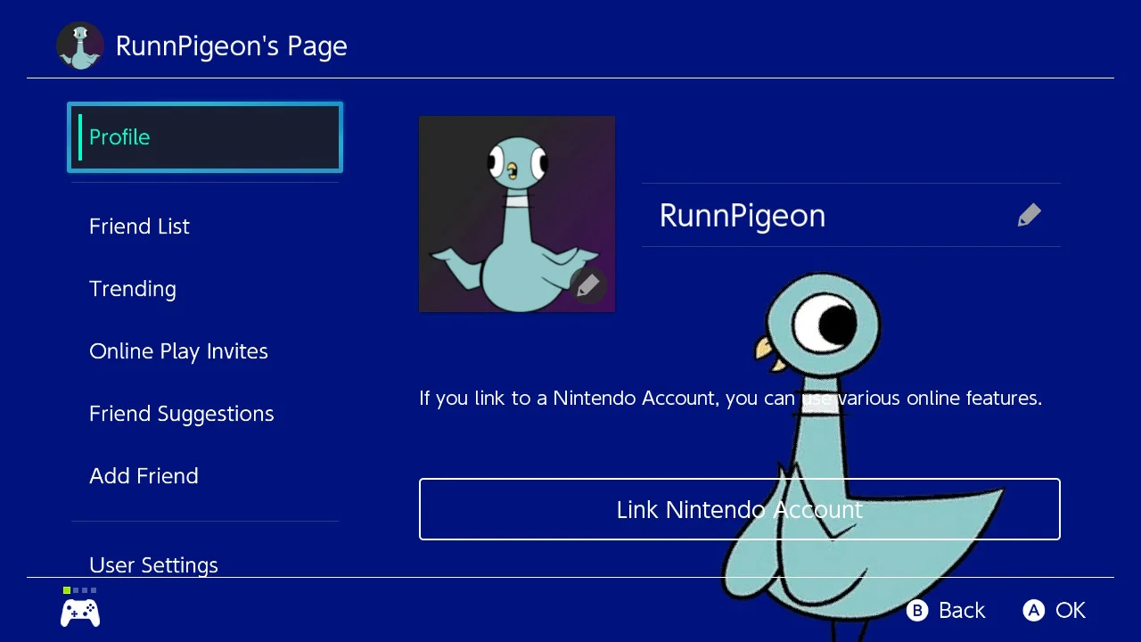Image resolution: width=1141 pixels, height=642 pixels.
Task: Click the small avatar in page header
Action: (80, 45)
